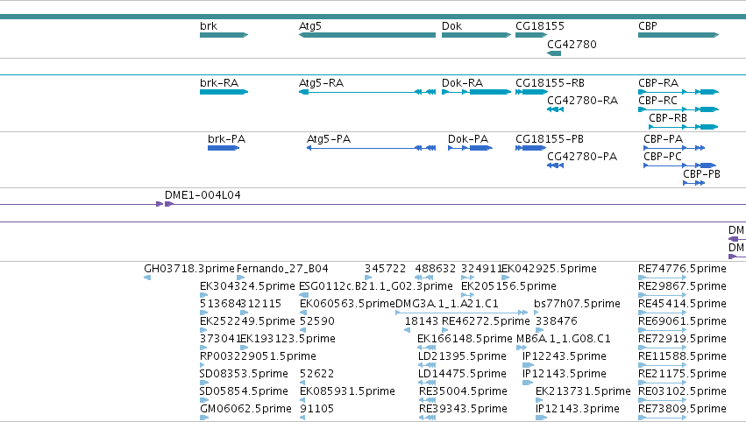Click the CG18155-RB transcript glyph
This screenshot has width=746, height=422.
(531, 92)
